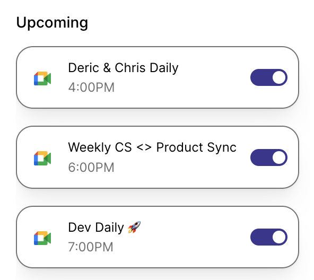The image size is (314, 280).
Task: Click the 7:00PM time label
Action: pyautogui.click(x=91, y=247)
